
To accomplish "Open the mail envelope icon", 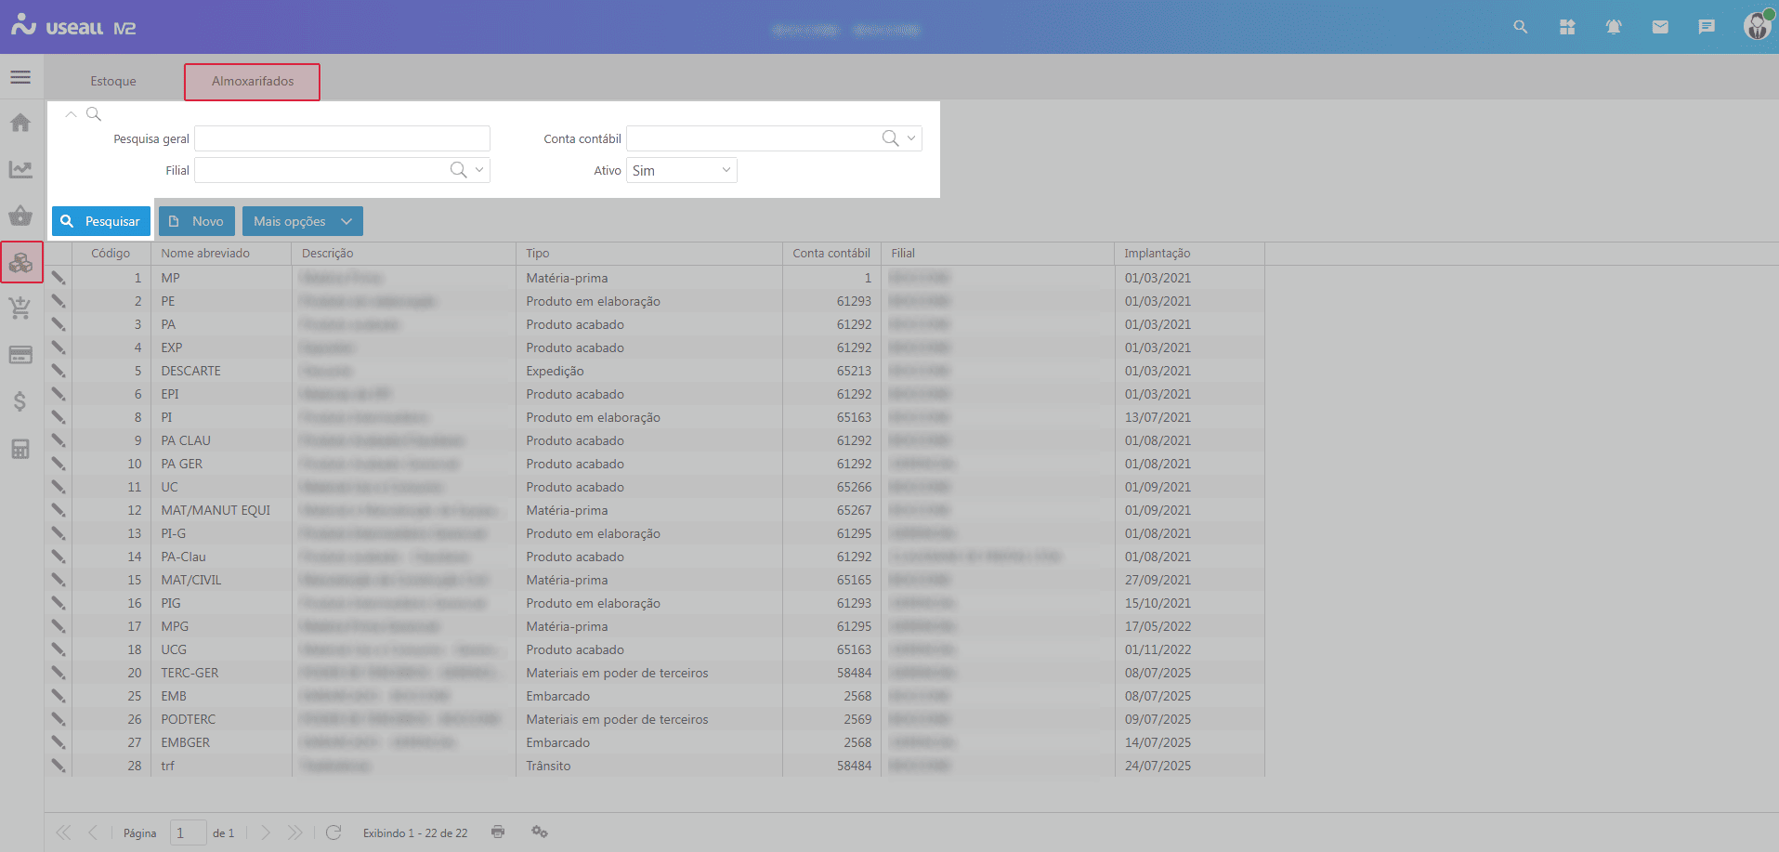I will (x=1660, y=27).
